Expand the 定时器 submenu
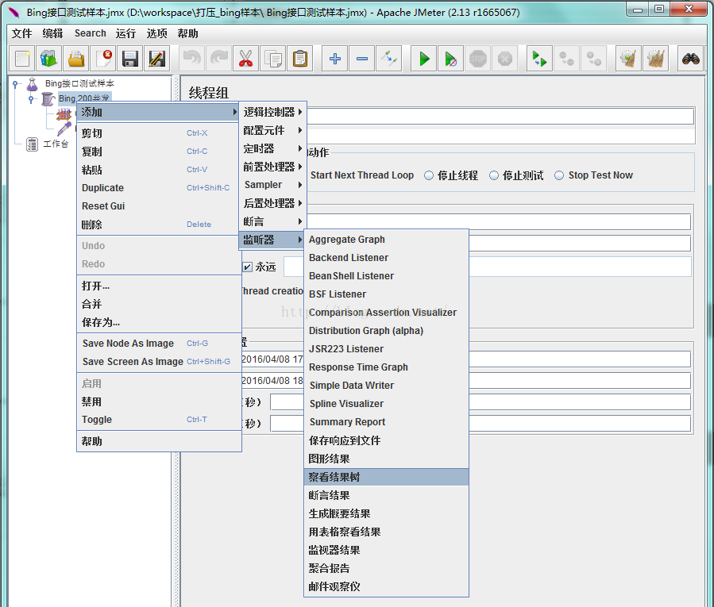Image resolution: width=714 pixels, height=607 pixels. point(272,148)
